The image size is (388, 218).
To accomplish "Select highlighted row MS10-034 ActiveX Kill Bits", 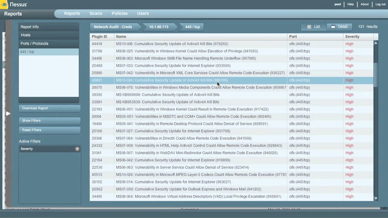I will (232, 80).
